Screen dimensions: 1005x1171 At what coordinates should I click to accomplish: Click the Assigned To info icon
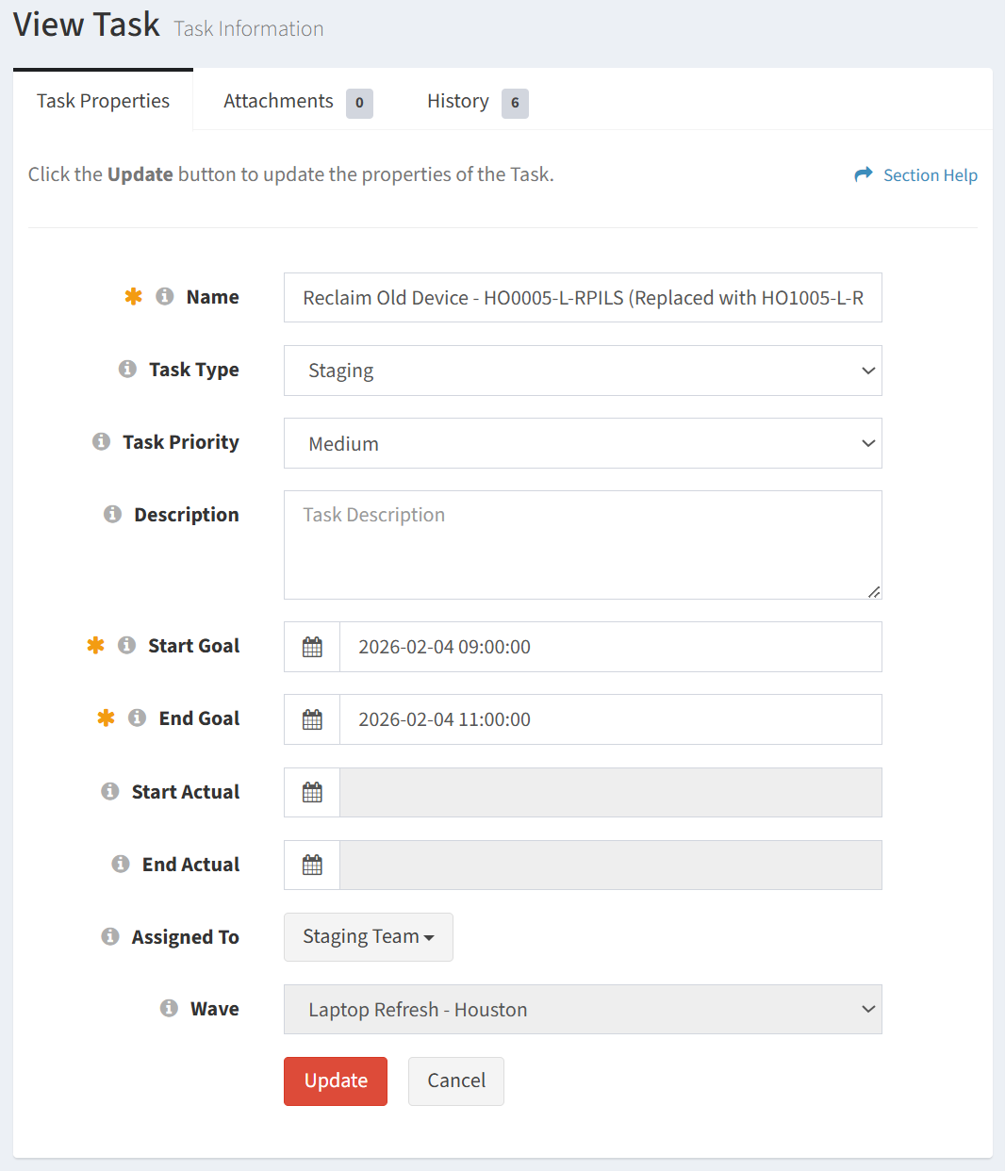110,937
